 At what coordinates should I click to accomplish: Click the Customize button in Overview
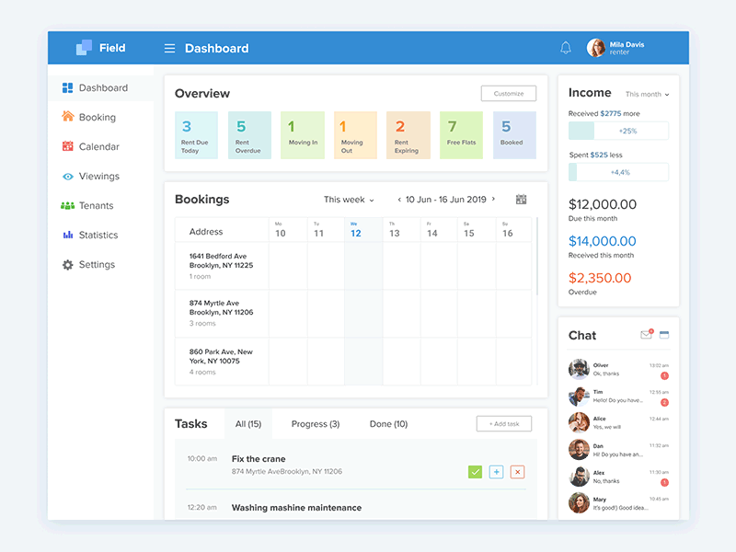tap(509, 94)
